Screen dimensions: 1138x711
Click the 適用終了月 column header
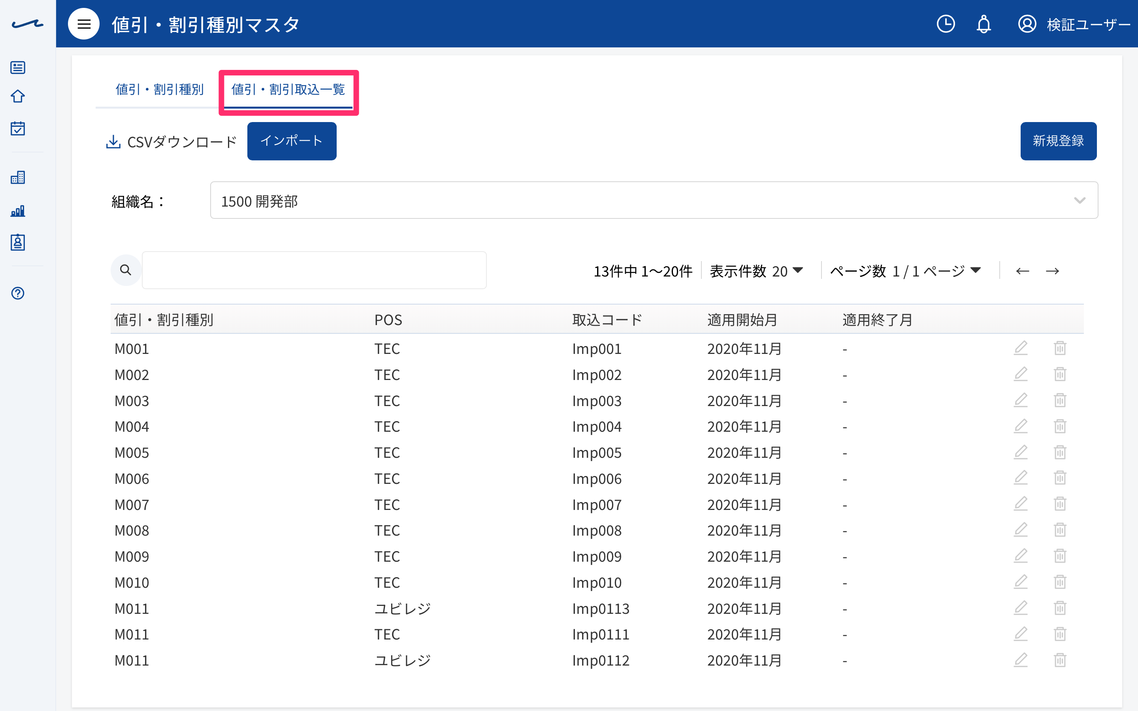click(877, 320)
